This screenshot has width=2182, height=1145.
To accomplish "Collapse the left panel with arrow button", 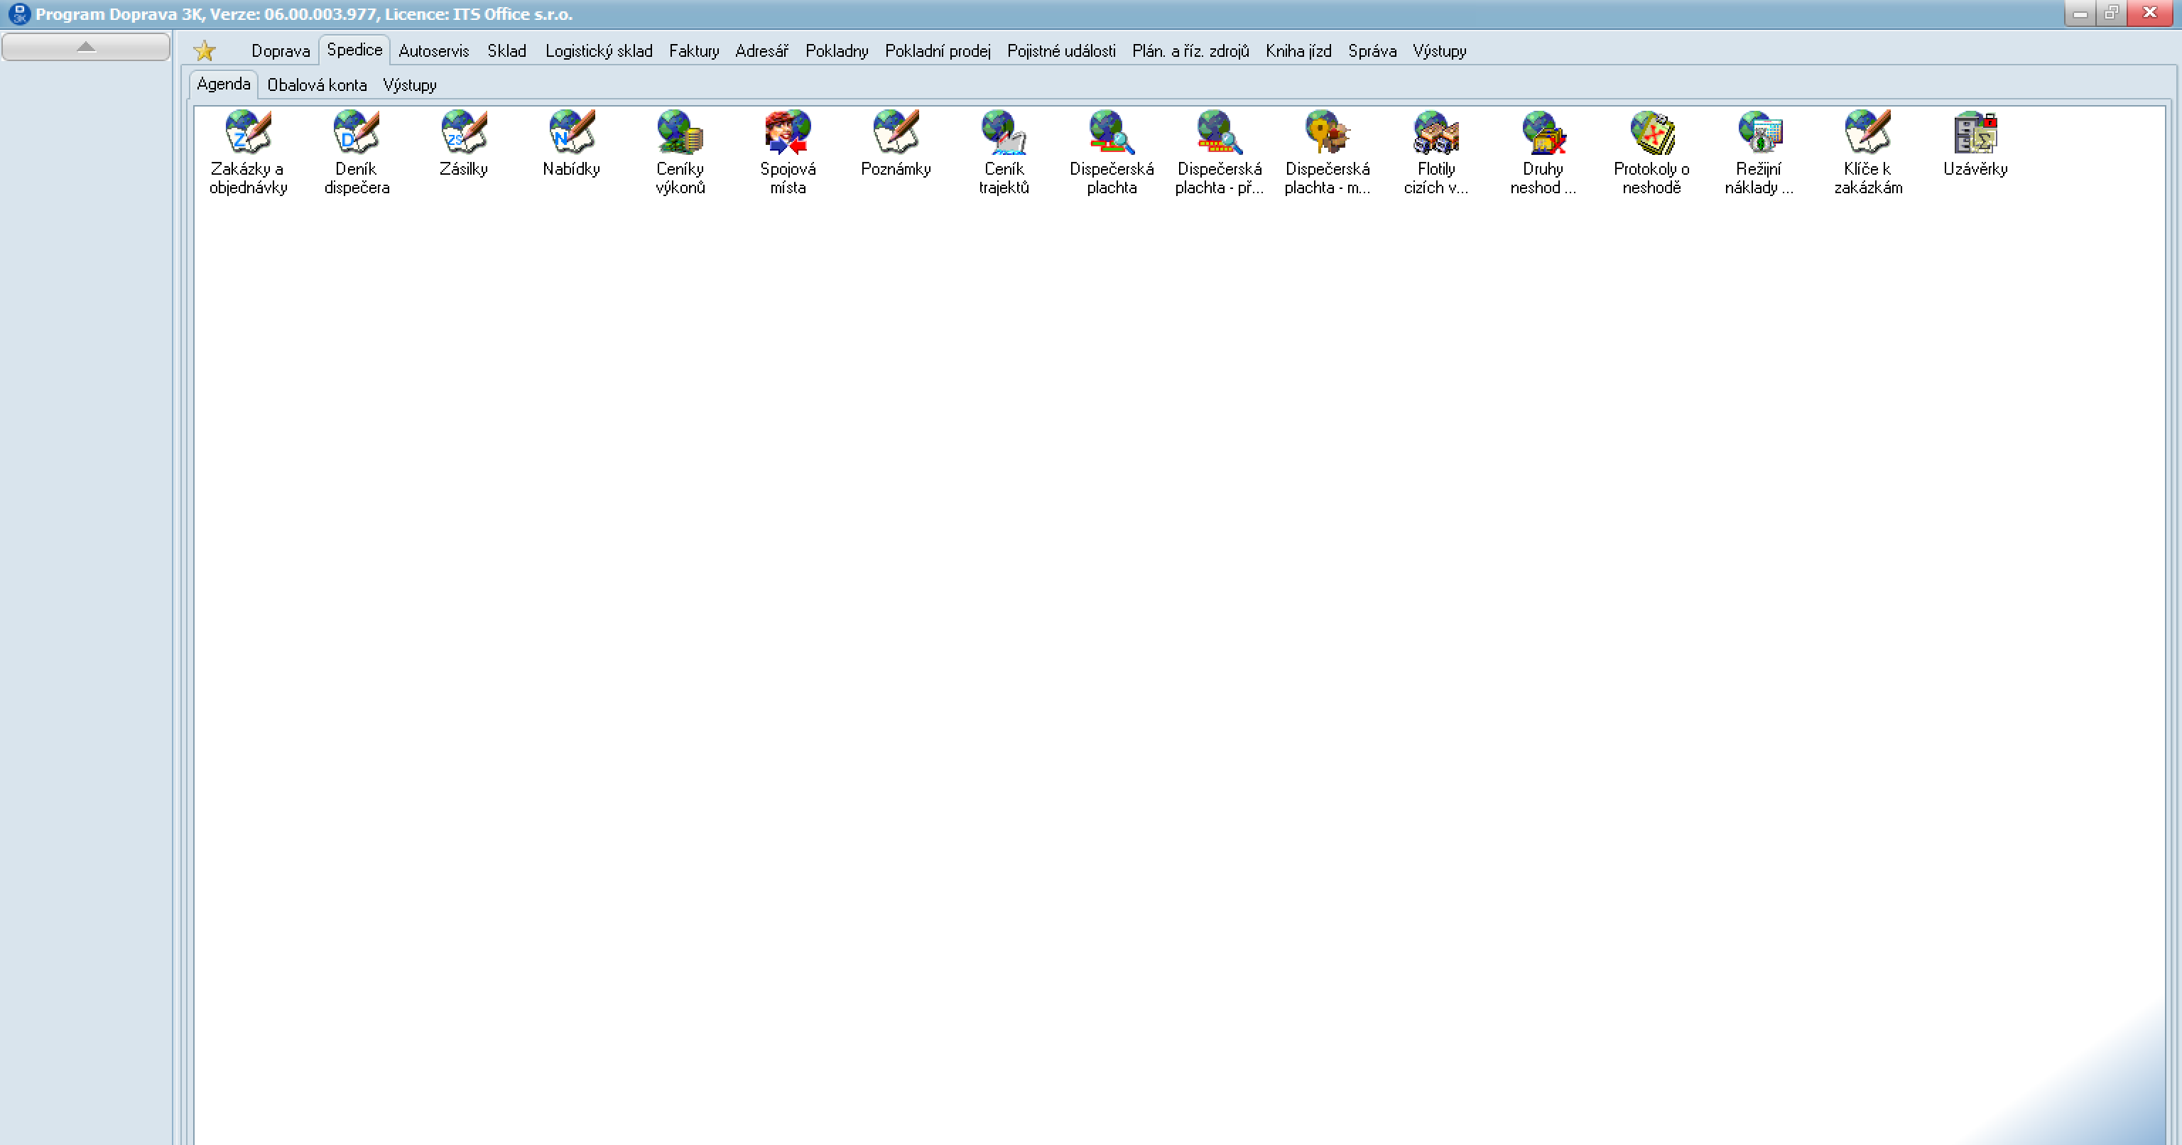I will [85, 47].
